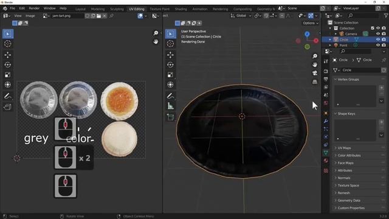This screenshot has width=389, height=219.
Task: Open the Material properties tab
Action: (x=326, y=161)
